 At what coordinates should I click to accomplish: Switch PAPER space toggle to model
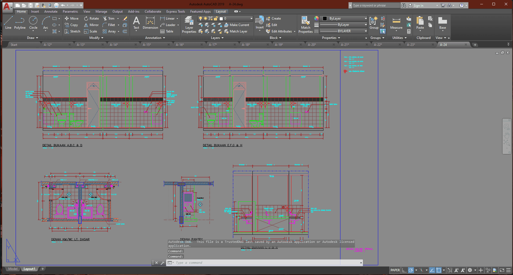point(395,270)
